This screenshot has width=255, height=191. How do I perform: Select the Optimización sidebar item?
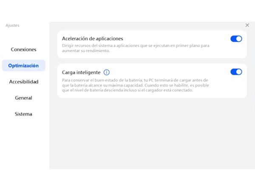coord(23,66)
